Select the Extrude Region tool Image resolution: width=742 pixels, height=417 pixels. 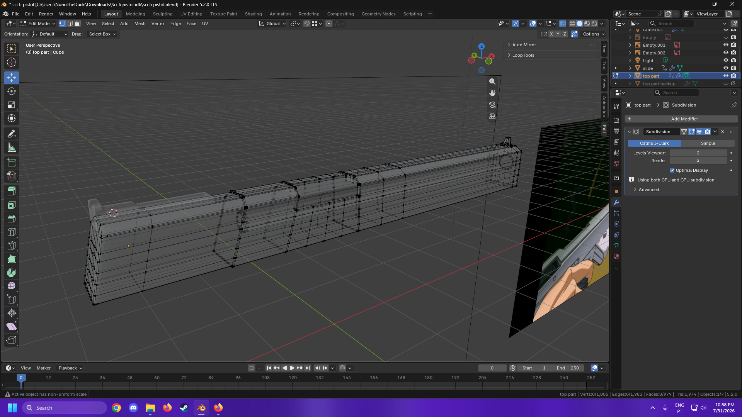coord(12,191)
